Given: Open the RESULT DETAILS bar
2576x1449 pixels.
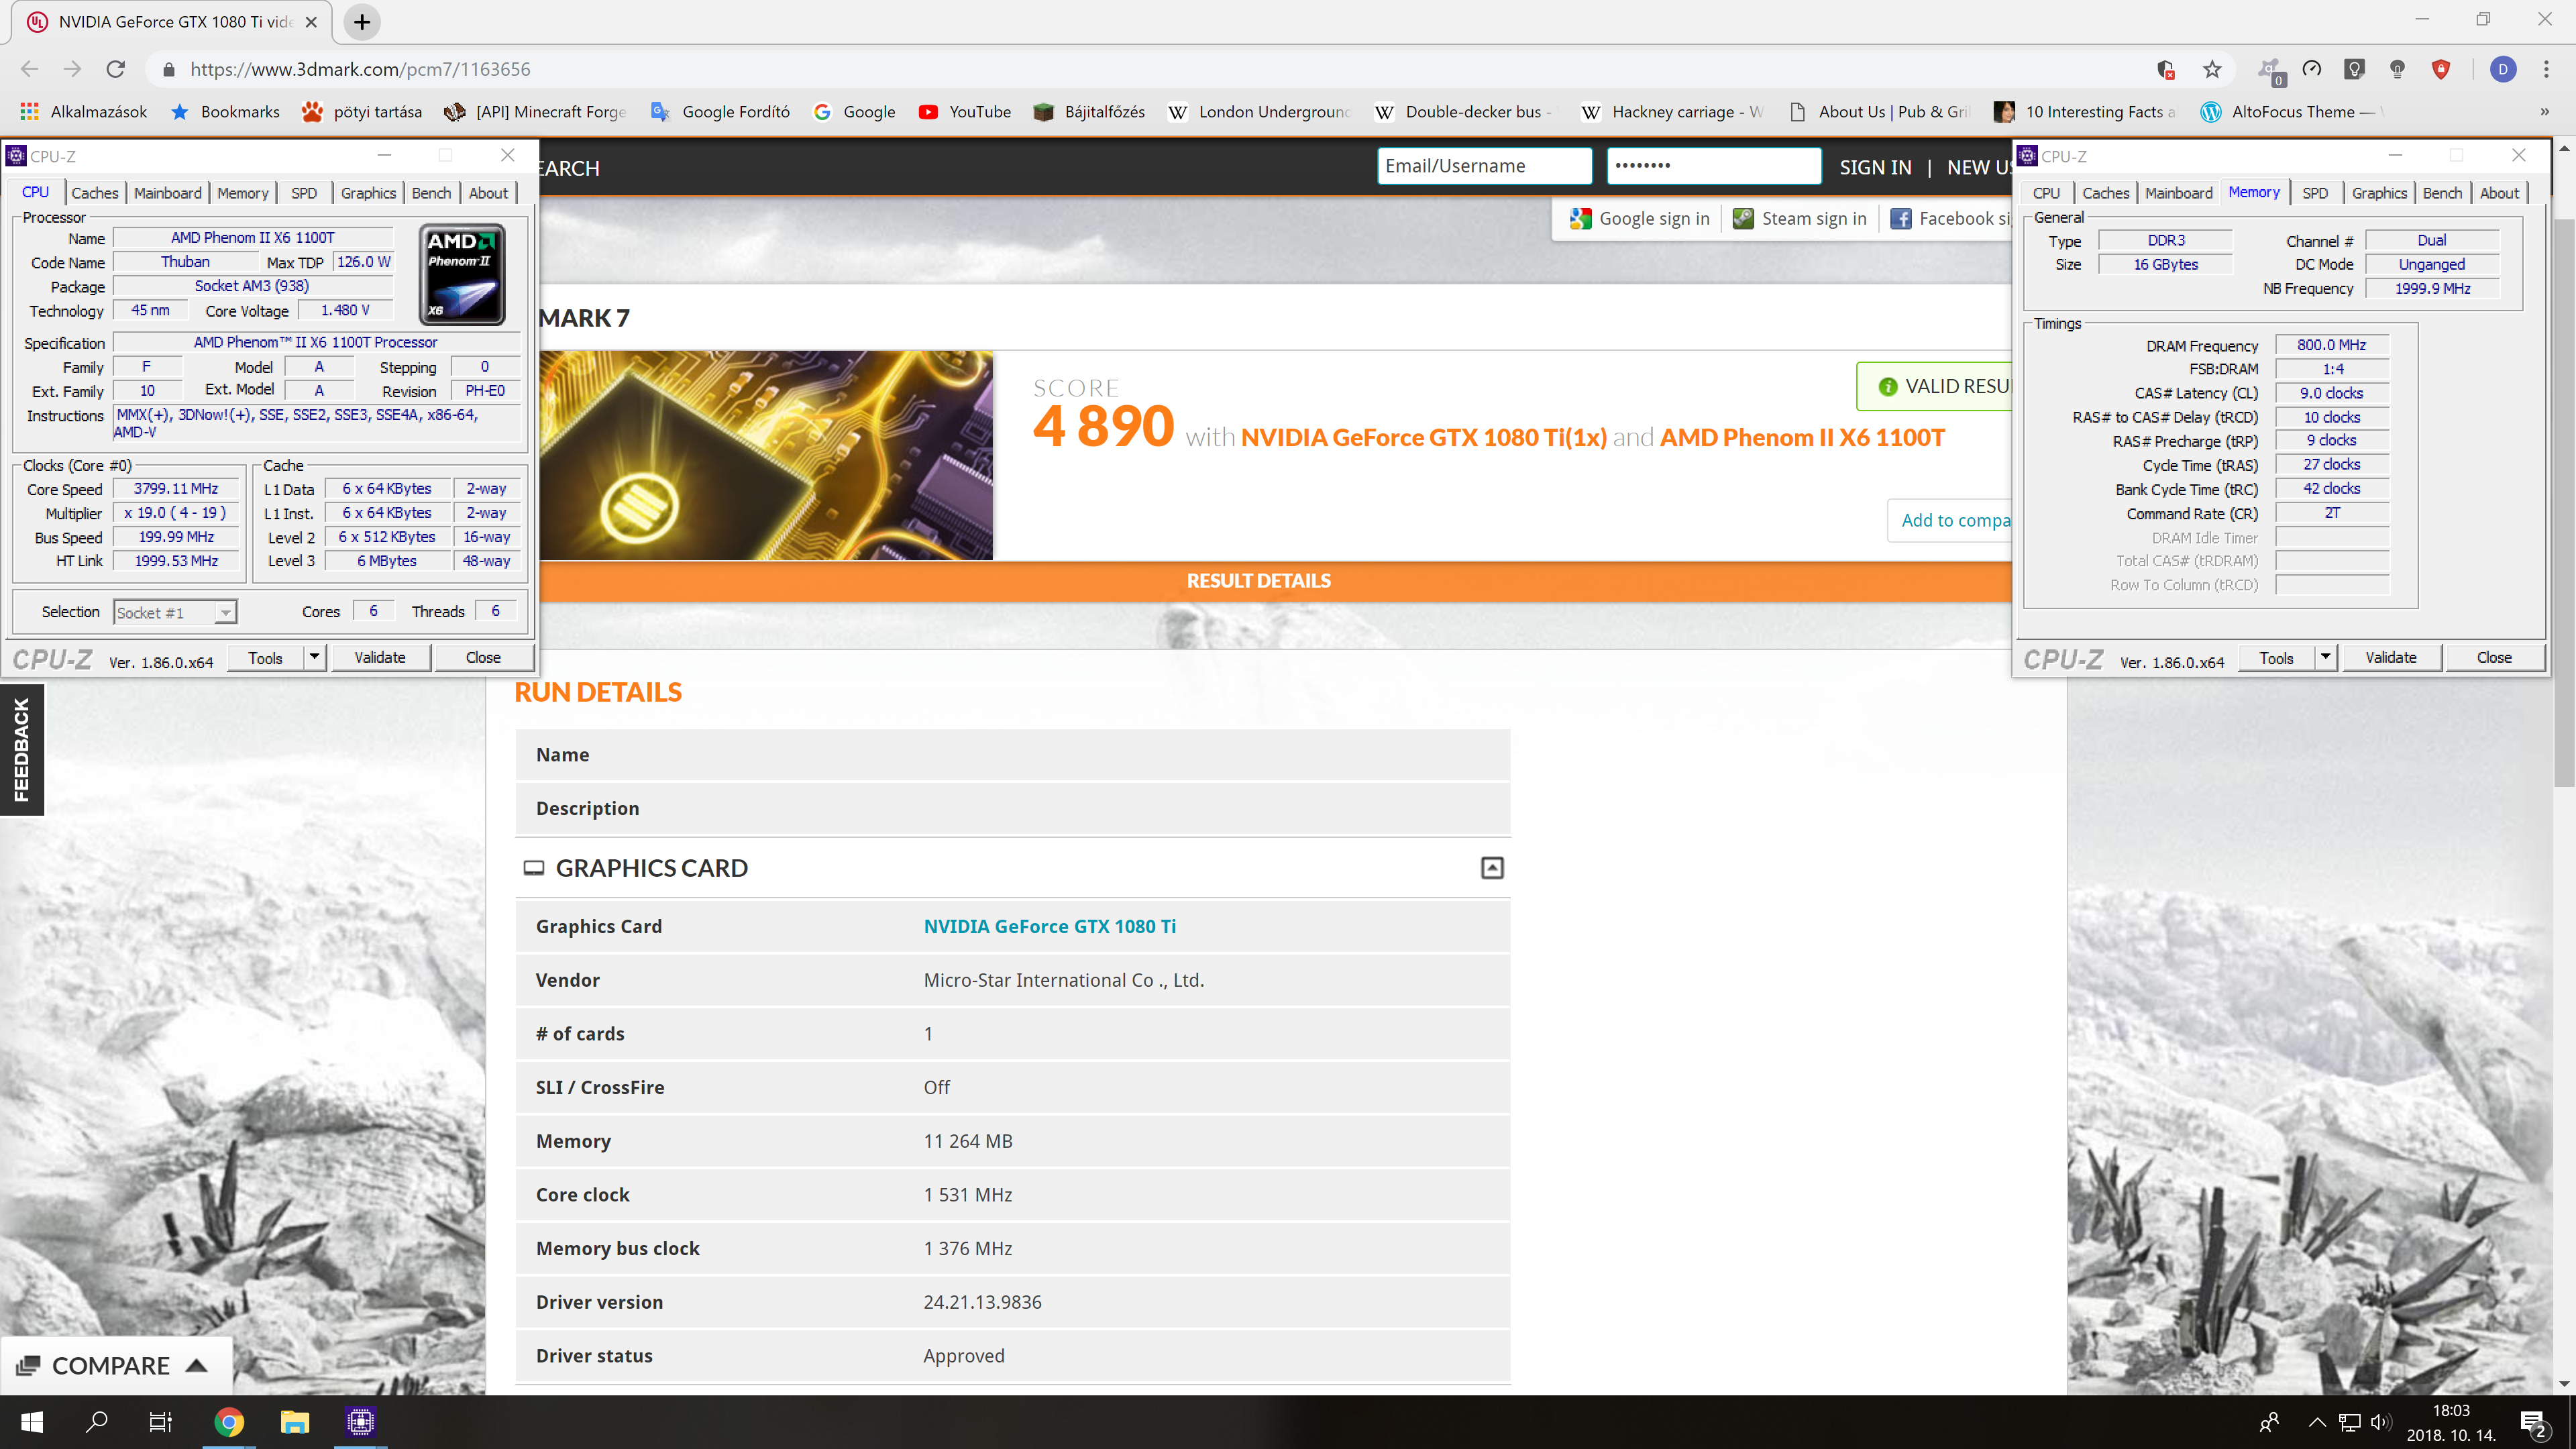Looking at the screenshot, I should point(1258,580).
